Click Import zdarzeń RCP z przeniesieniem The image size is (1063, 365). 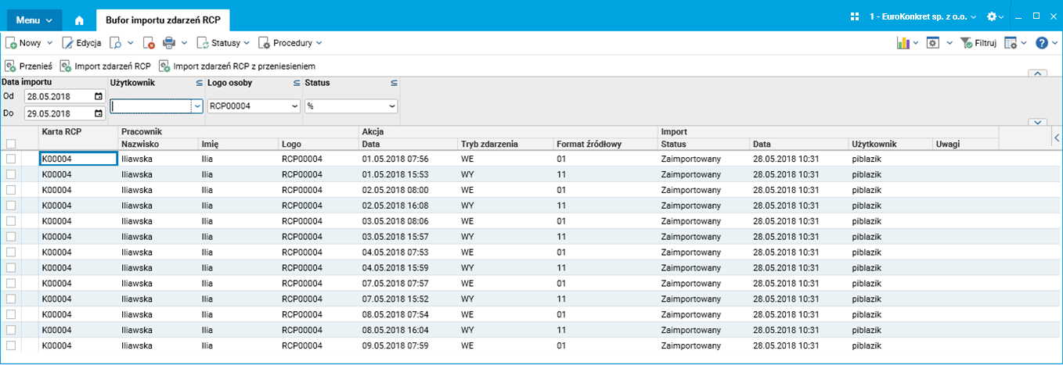point(237,66)
